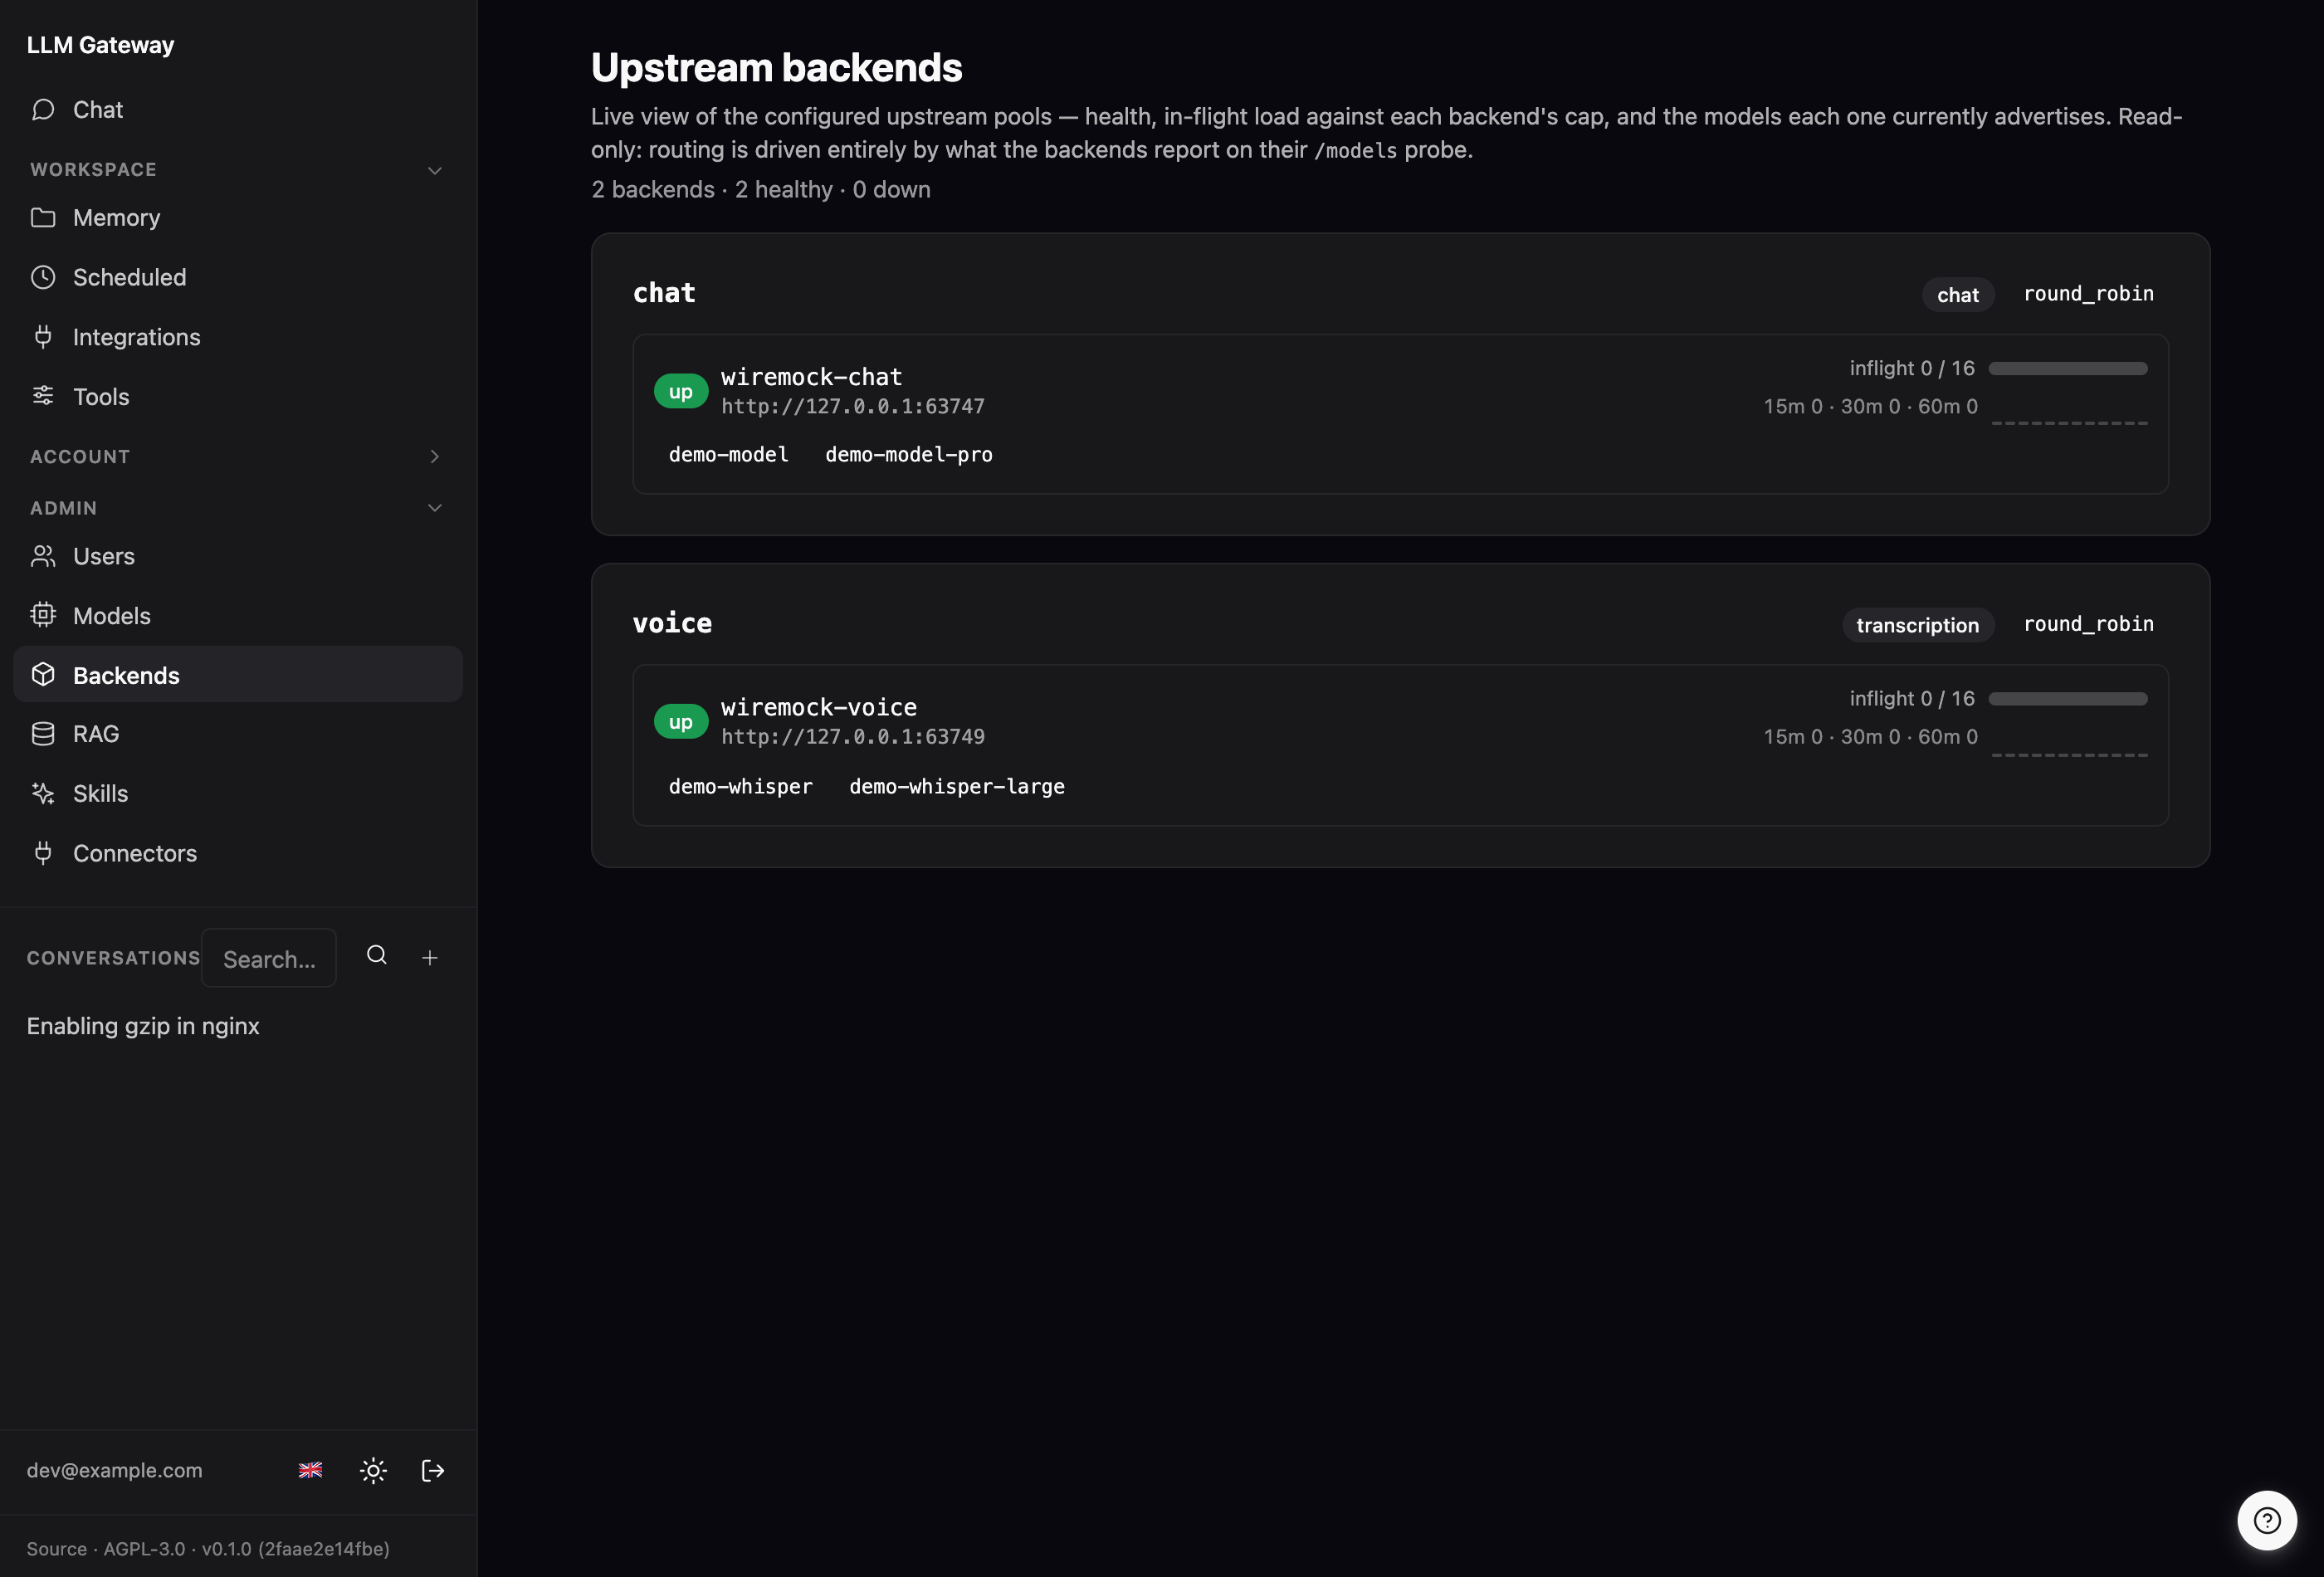Viewport: 2324px width, 1577px height.
Task: Focus the conversations Search field
Action: point(269,958)
